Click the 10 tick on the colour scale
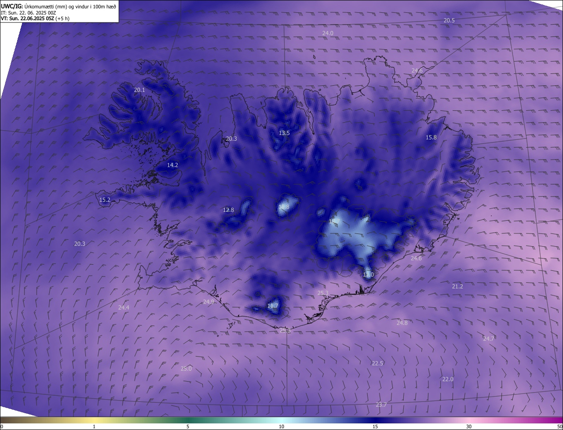Image resolution: width=563 pixels, height=430 pixels. 281,426
